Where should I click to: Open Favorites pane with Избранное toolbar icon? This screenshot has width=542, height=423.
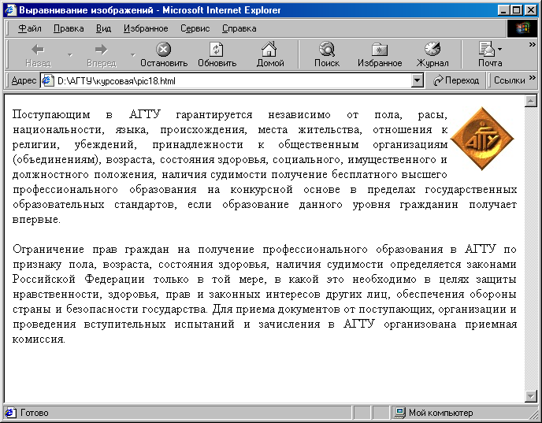380,50
